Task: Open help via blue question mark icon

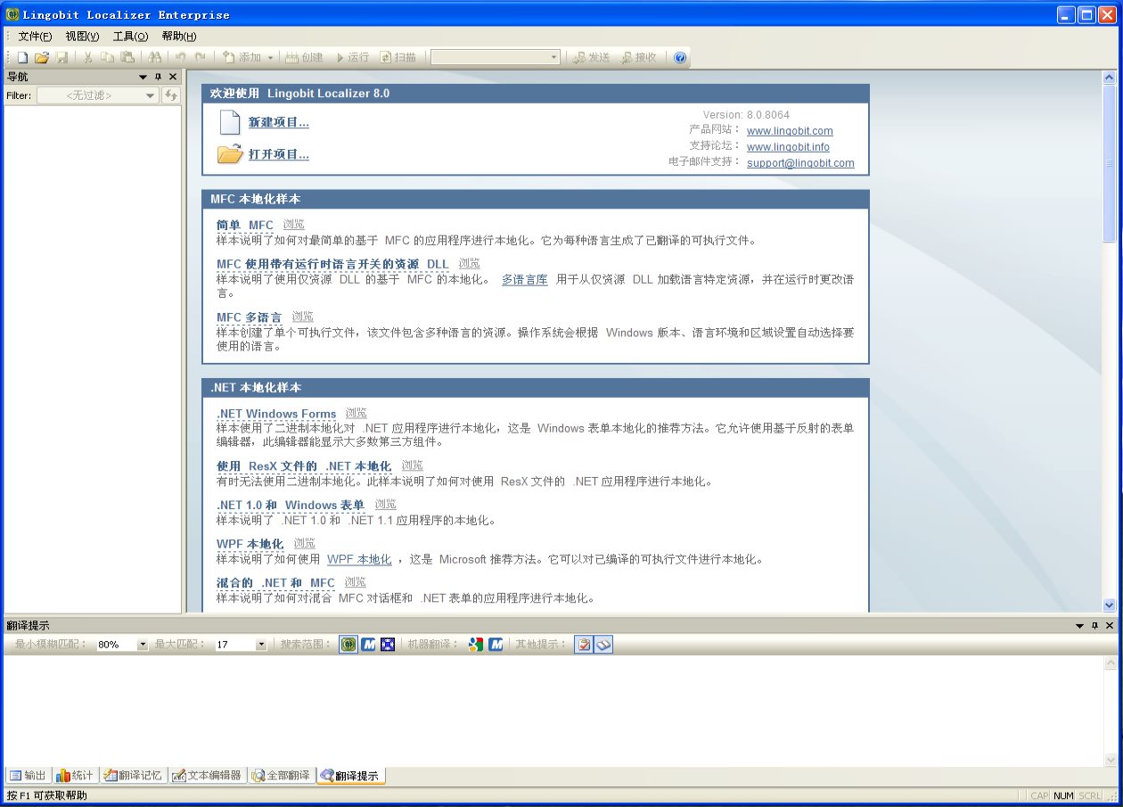Action: pos(680,57)
